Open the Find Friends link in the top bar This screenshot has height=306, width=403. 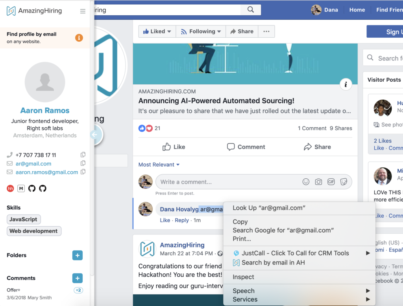coord(390,10)
